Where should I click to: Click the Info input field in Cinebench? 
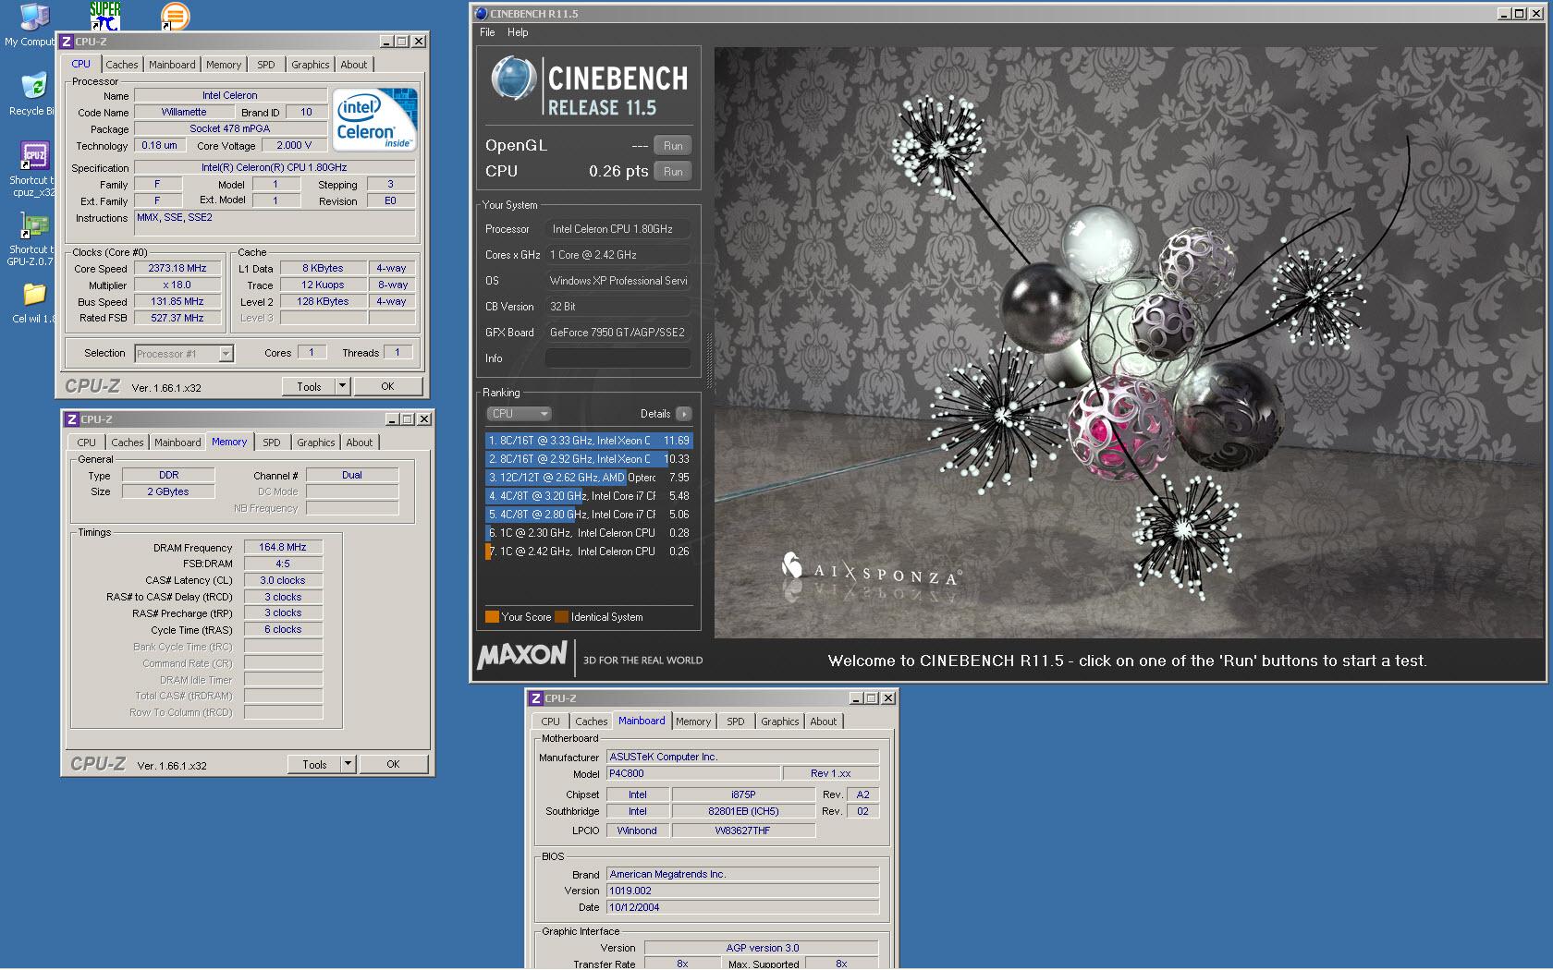click(618, 358)
